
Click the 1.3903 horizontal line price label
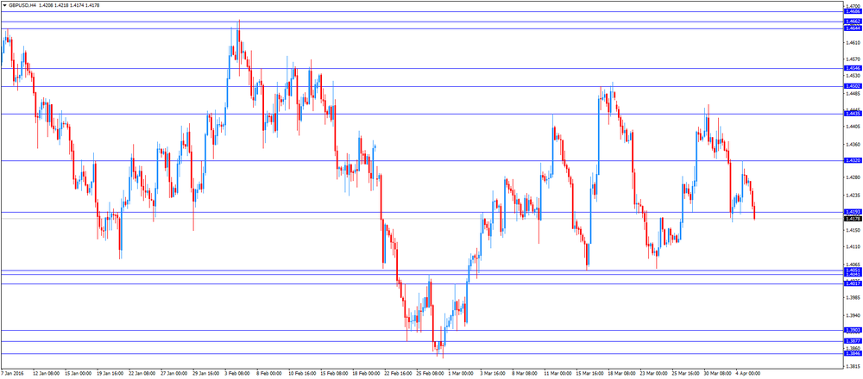pos(853,330)
